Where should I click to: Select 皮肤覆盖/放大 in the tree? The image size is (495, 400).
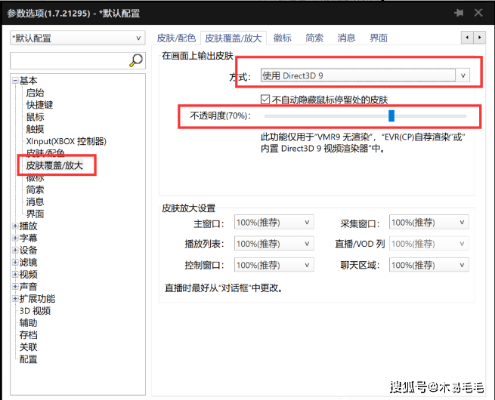pos(54,165)
